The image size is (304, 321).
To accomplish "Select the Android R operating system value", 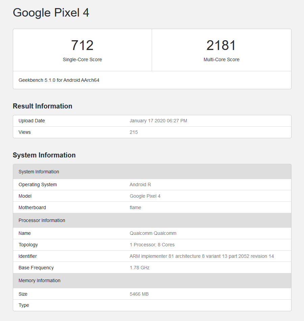I will 140,184.
